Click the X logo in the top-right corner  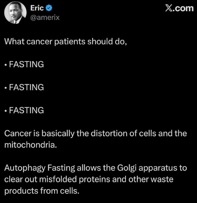pyautogui.click(x=170, y=8)
